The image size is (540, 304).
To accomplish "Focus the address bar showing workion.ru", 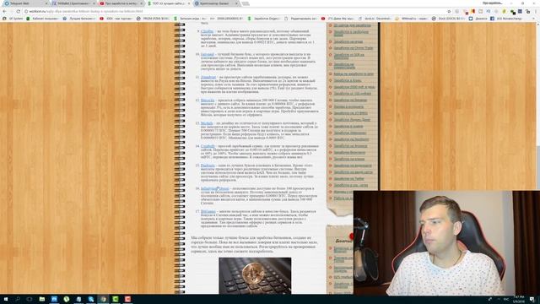I will pos(235,11).
